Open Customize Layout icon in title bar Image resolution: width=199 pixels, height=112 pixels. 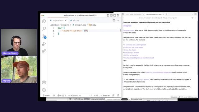coord(118,15)
